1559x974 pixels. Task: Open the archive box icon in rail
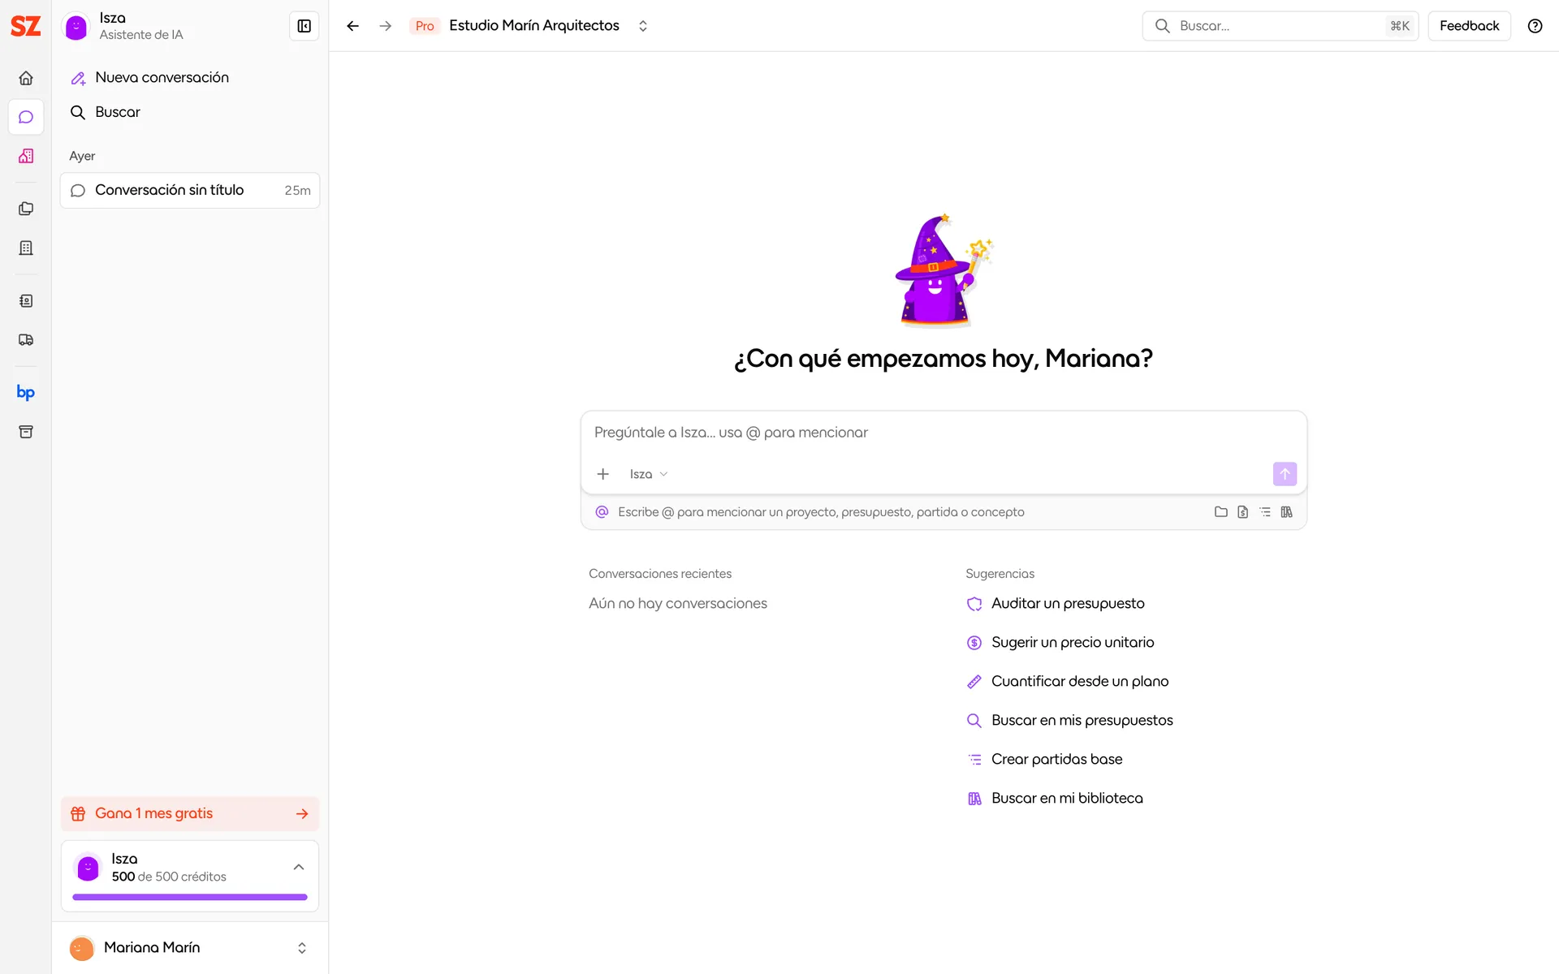point(26,432)
